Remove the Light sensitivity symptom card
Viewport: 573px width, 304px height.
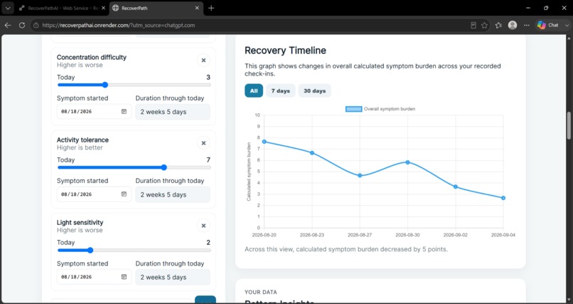coord(203,226)
